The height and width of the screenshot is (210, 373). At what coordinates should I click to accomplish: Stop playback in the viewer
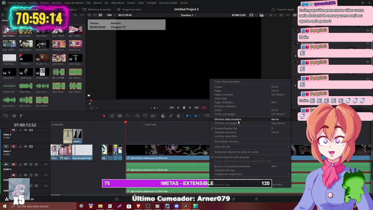184,108
